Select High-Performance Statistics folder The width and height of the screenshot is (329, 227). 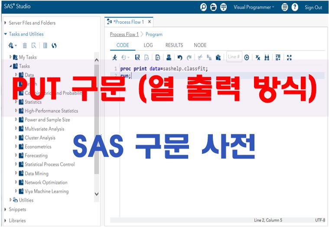[x=52, y=110]
